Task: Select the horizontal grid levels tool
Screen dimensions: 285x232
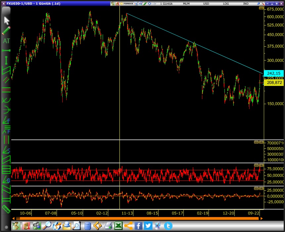Action: (6, 170)
